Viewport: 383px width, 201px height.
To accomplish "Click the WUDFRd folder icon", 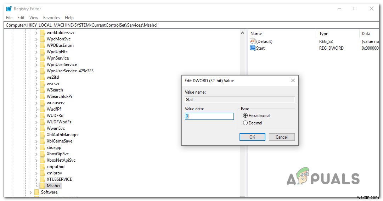I will (42, 116).
